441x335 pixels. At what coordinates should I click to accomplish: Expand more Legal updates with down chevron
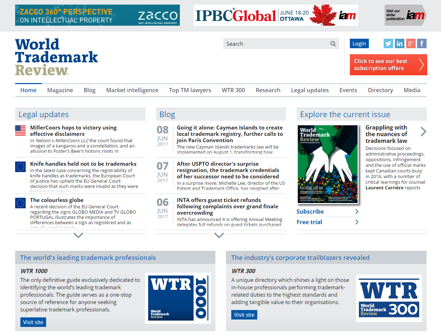point(78,235)
